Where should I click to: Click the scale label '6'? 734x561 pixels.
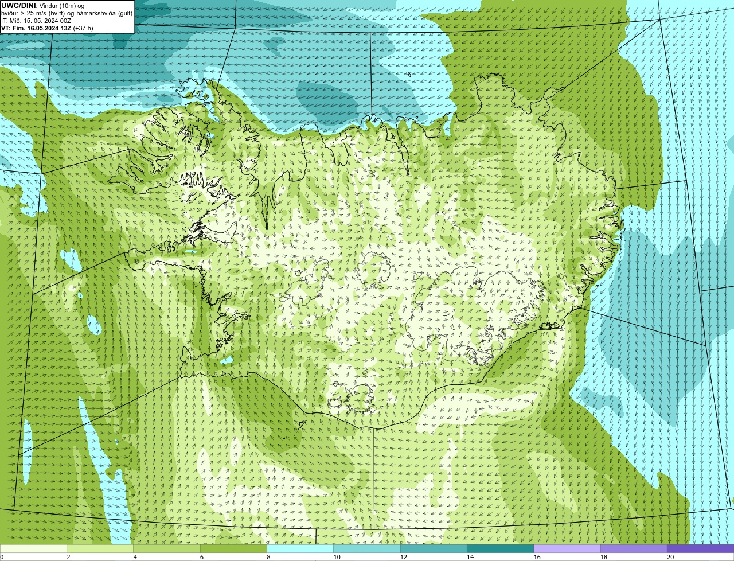point(201,557)
